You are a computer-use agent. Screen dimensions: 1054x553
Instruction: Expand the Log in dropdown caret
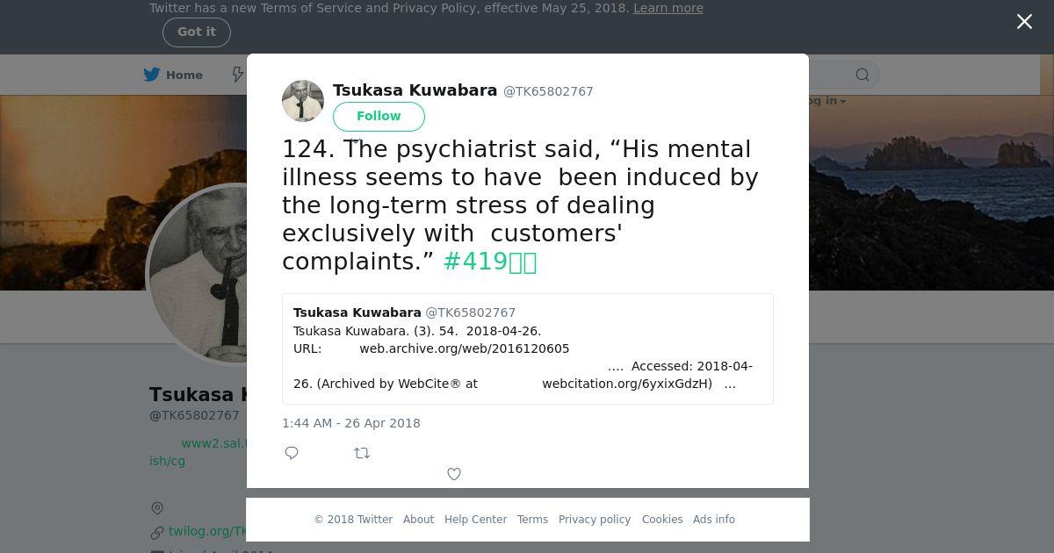coord(843,102)
